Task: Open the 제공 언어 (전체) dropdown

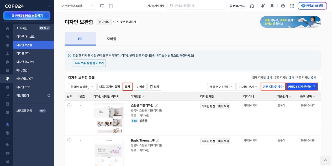Action: [x=221, y=87]
